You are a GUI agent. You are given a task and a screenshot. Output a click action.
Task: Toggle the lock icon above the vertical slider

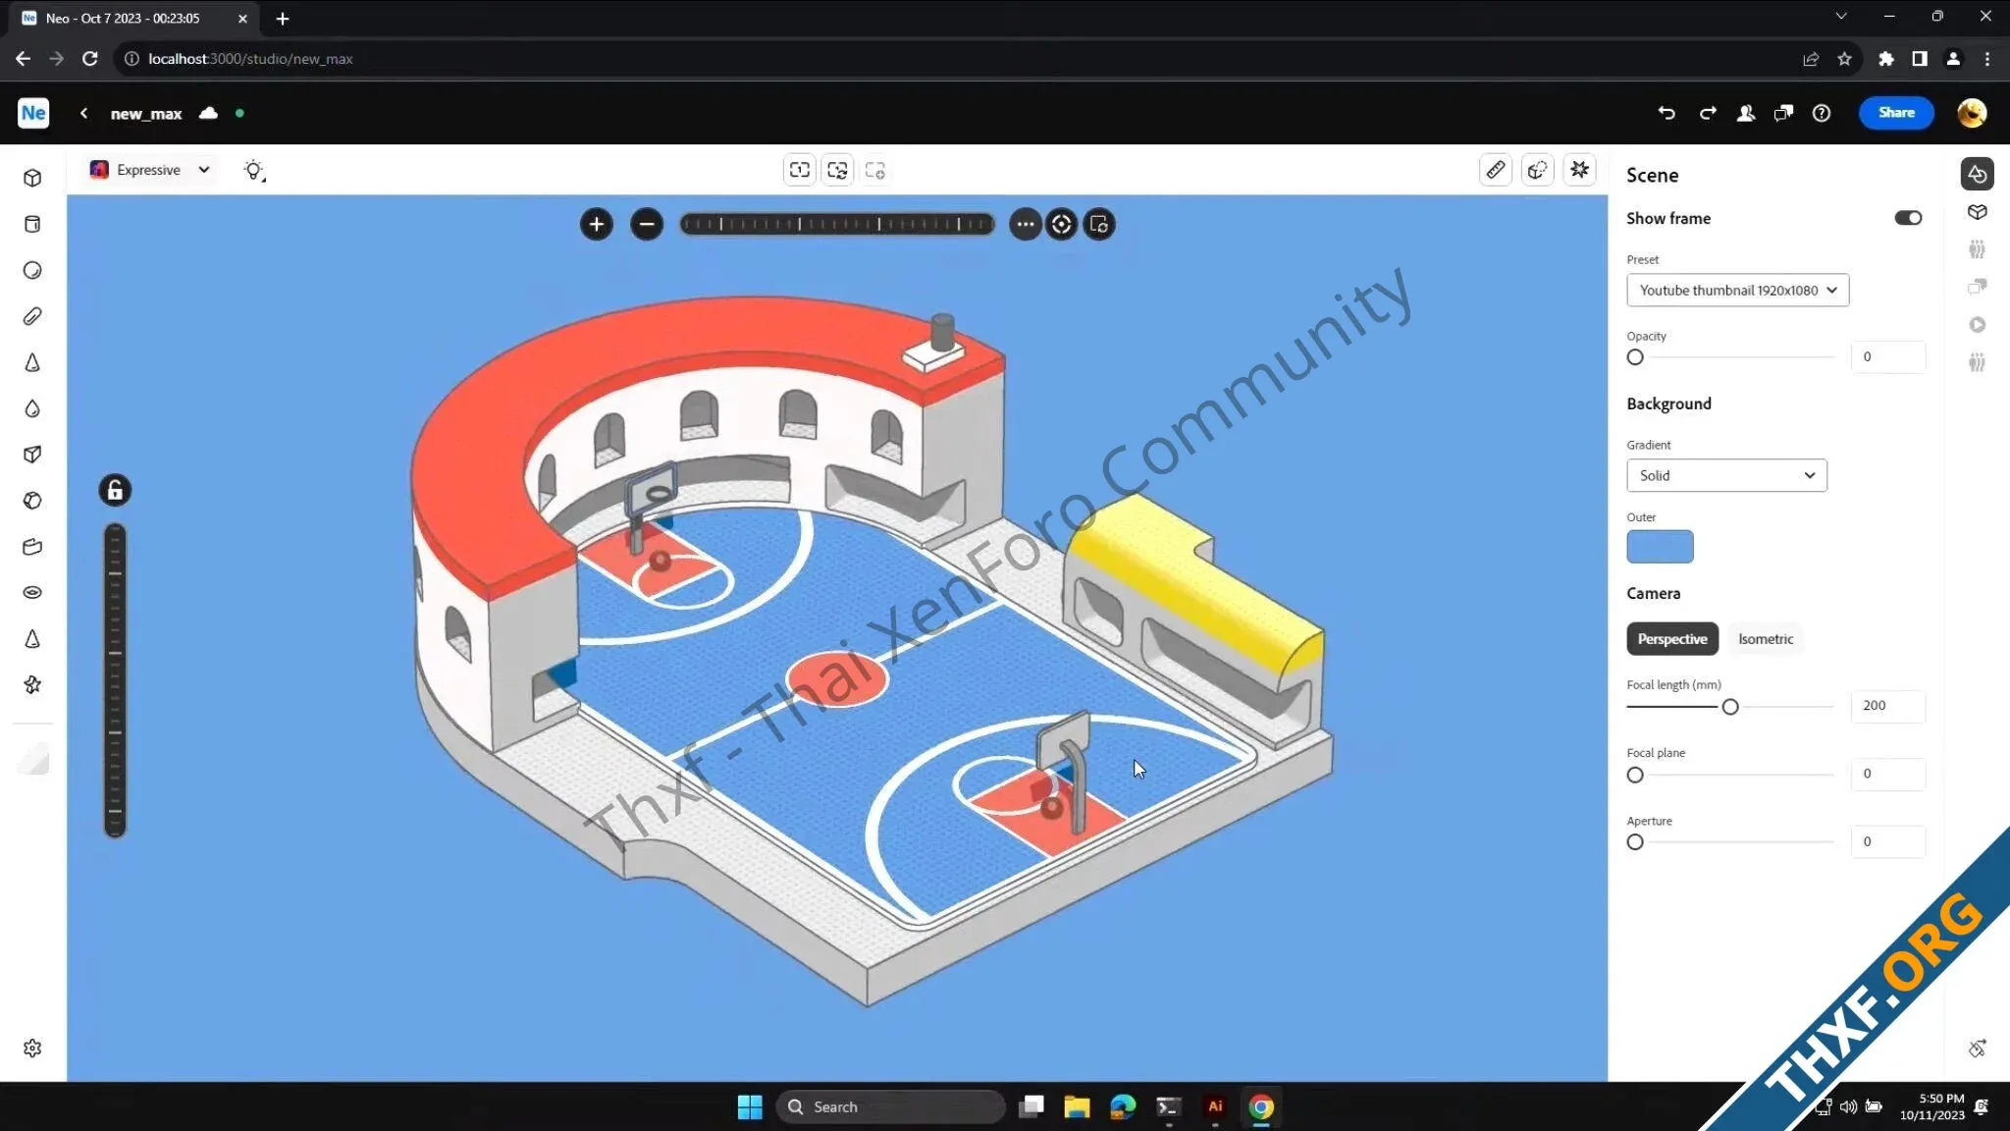click(x=115, y=490)
